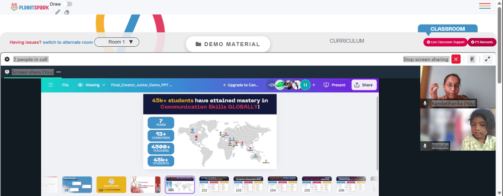Viewport: 503px width, 196px height.
Task: Click microphone icon on Nidisha tile
Action: coord(425,146)
